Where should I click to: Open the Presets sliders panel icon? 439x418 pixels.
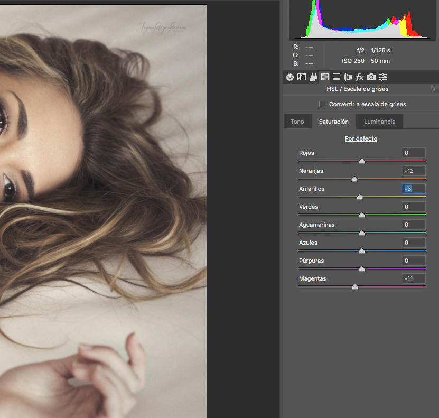382,77
